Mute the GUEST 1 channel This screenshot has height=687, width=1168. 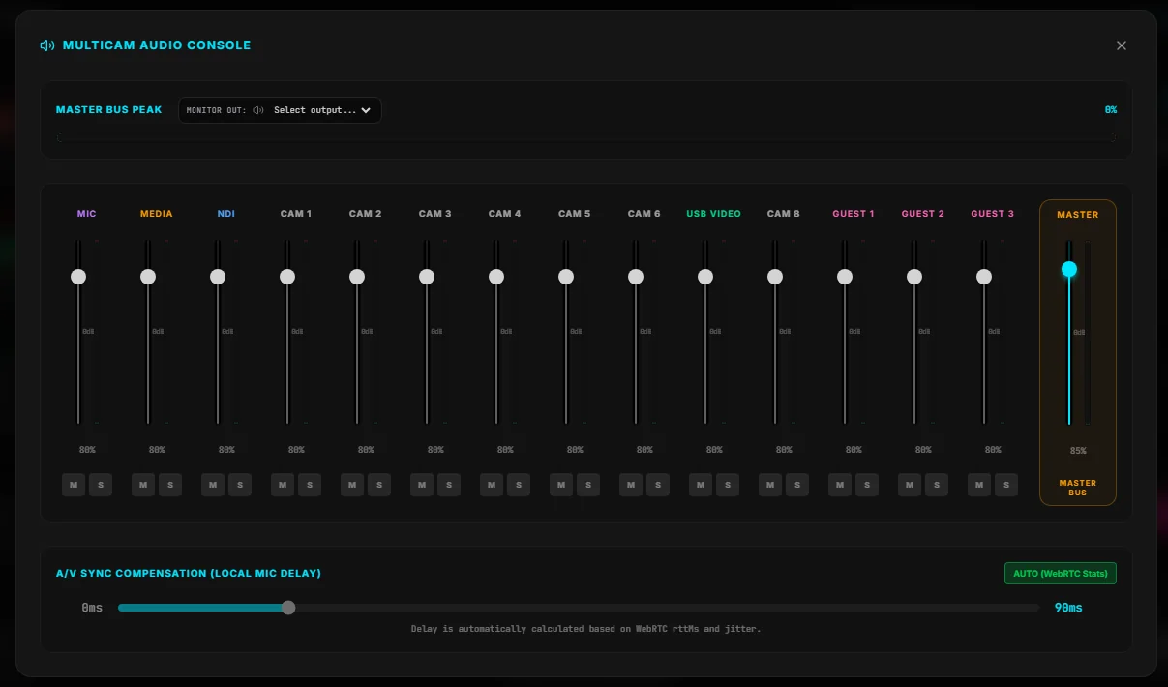[x=840, y=485]
